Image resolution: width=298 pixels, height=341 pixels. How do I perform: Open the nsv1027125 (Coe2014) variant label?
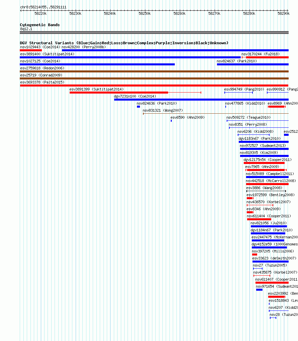40,61
